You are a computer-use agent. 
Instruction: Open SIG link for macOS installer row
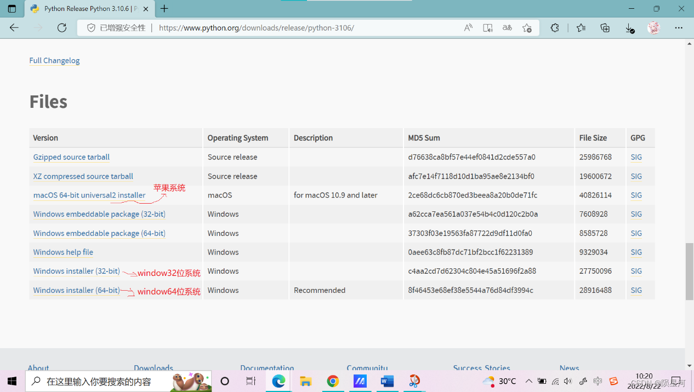pos(636,195)
